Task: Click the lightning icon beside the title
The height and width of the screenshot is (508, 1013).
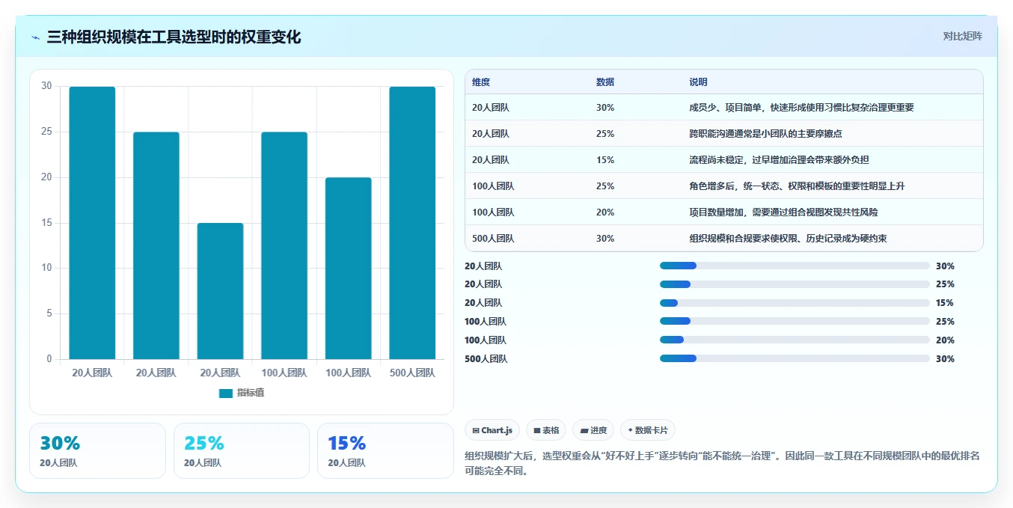Action: [x=36, y=37]
